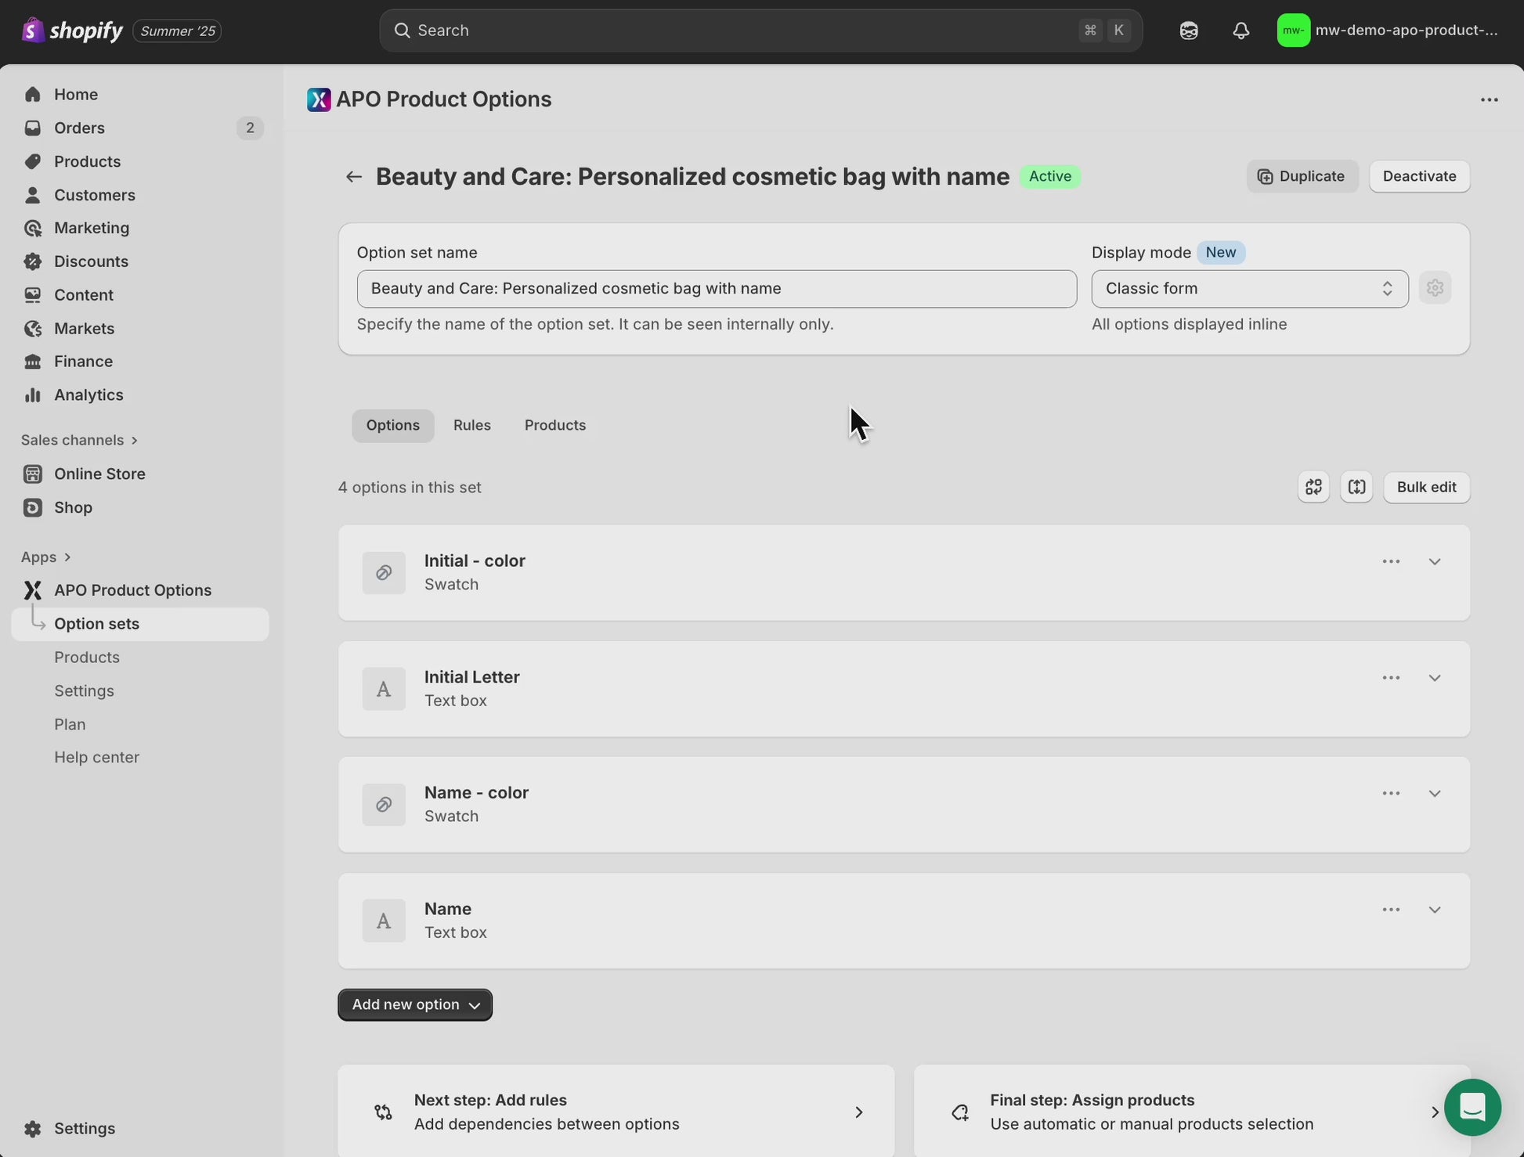Open the app's top-right more actions menu
Image resolution: width=1524 pixels, height=1157 pixels.
[1489, 99]
